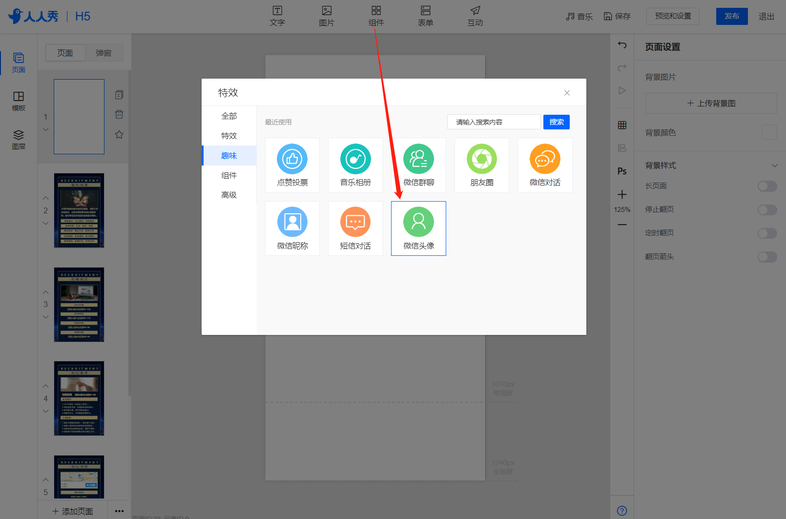This screenshot has height=519, width=786.
Task: Select the 点赞投票 effect icon
Action: pyautogui.click(x=292, y=165)
